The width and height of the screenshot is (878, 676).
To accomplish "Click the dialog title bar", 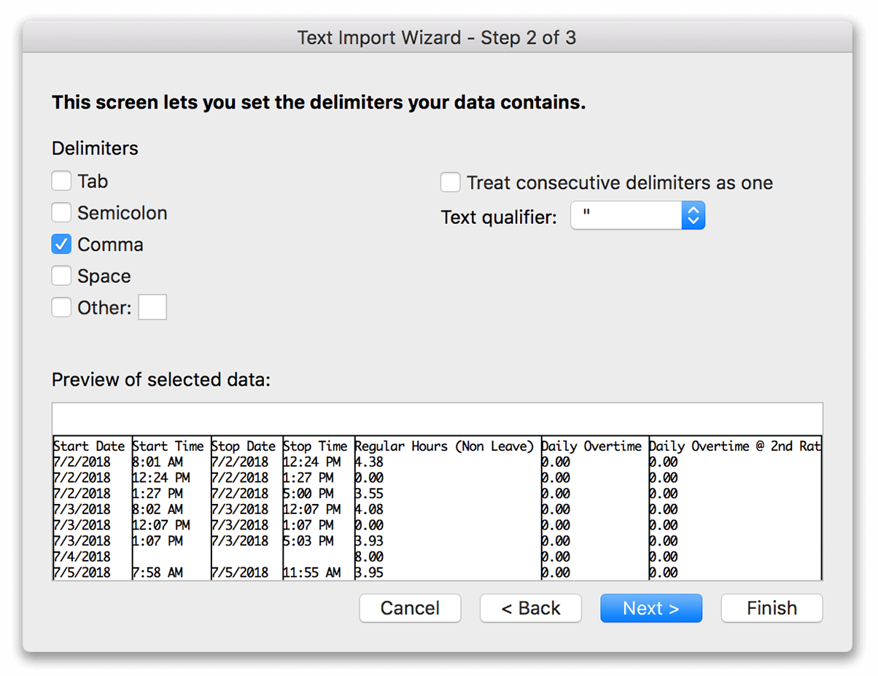I will tap(438, 37).
